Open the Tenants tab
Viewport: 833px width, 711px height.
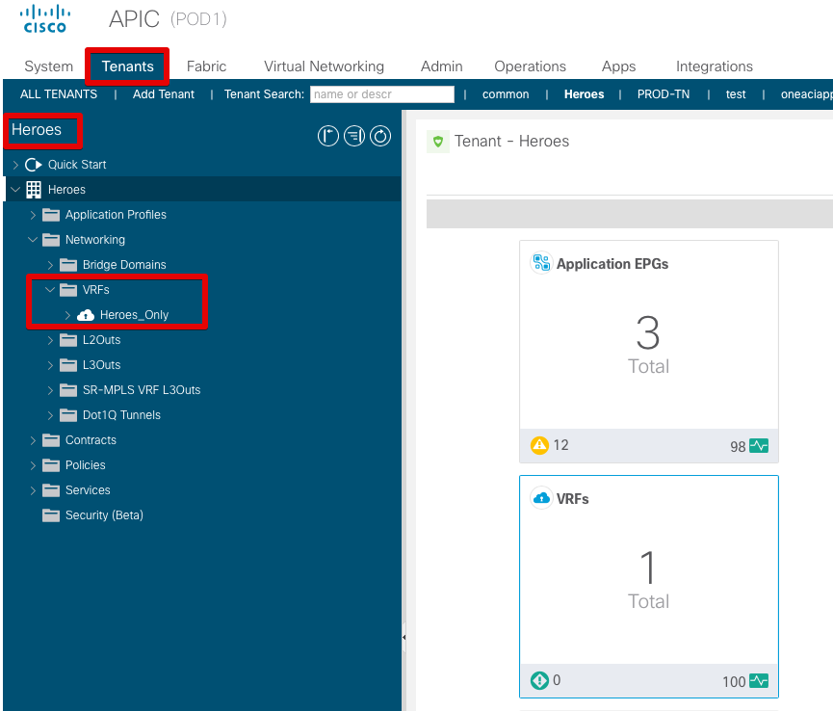pyautogui.click(x=127, y=66)
